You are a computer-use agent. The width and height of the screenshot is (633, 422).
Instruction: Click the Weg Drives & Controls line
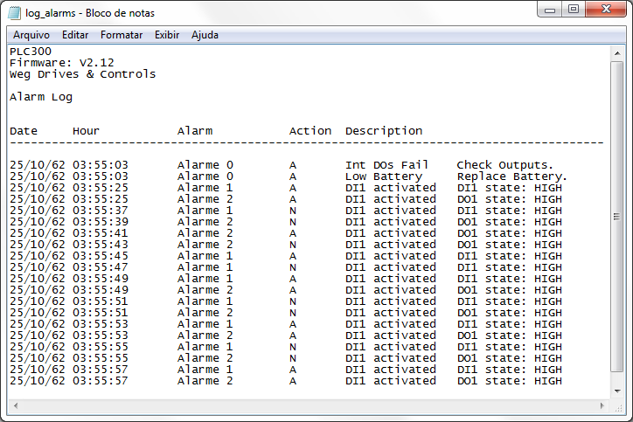point(83,74)
